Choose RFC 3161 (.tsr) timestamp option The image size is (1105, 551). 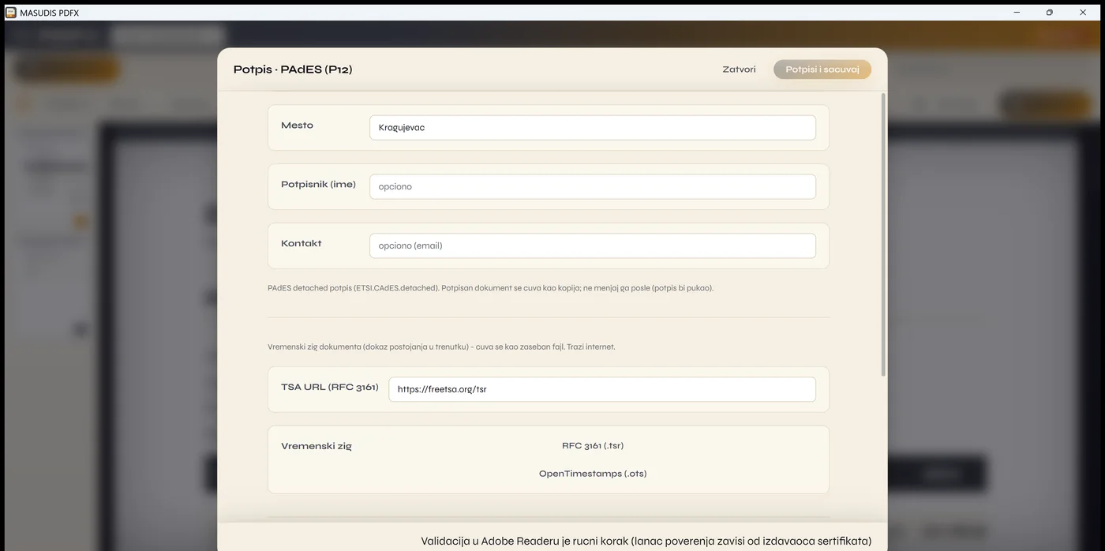pyautogui.click(x=593, y=445)
